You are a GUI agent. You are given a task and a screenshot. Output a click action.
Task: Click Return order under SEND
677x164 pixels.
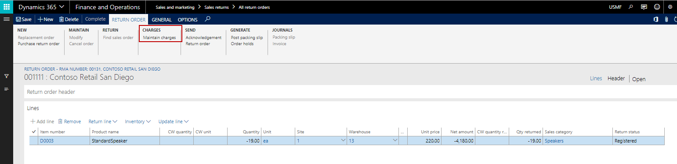(x=198, y=44)
